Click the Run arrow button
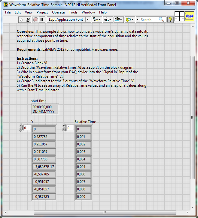The image size is (198, 218). (21, 19)
